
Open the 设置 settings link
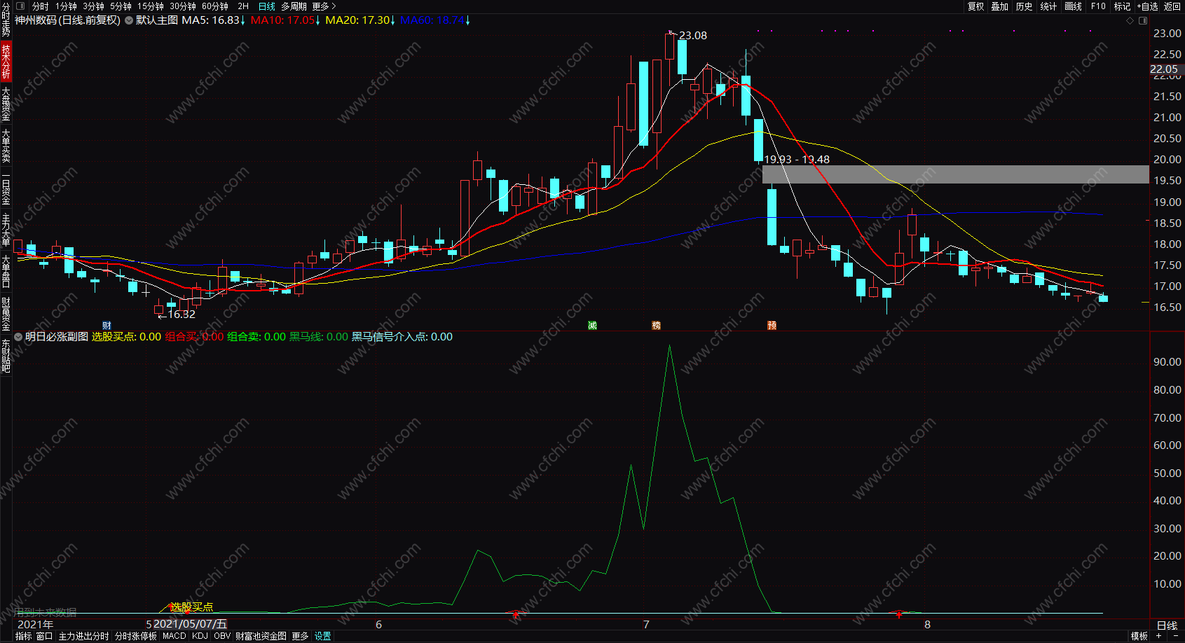pyautogui.click(x=322, y=636)
